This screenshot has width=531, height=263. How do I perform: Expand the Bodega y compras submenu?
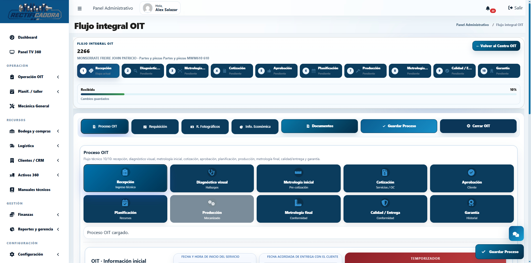coord(34,131)
